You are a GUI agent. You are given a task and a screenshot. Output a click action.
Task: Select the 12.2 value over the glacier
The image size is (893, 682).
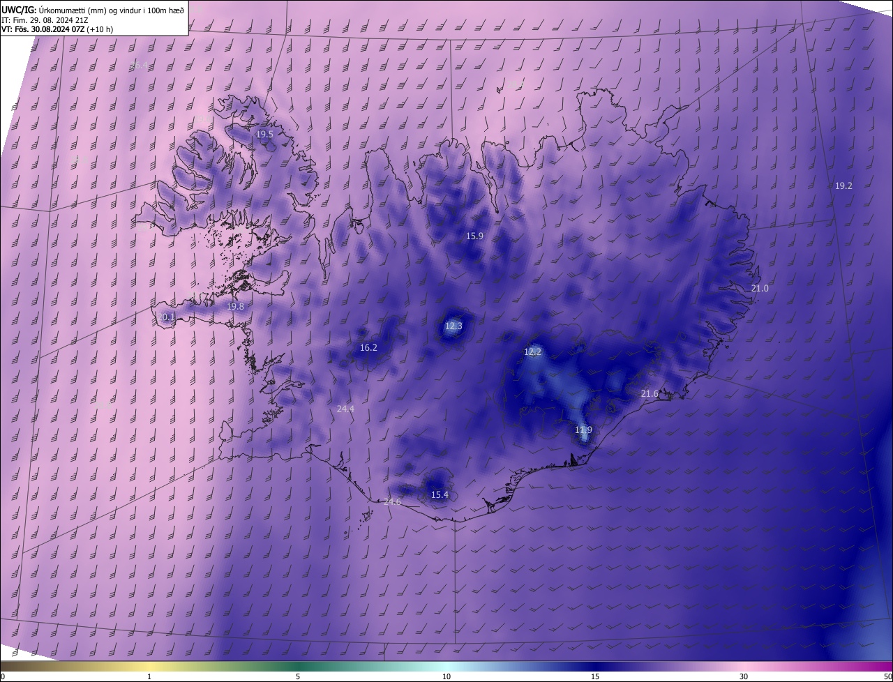click(532, 352)
